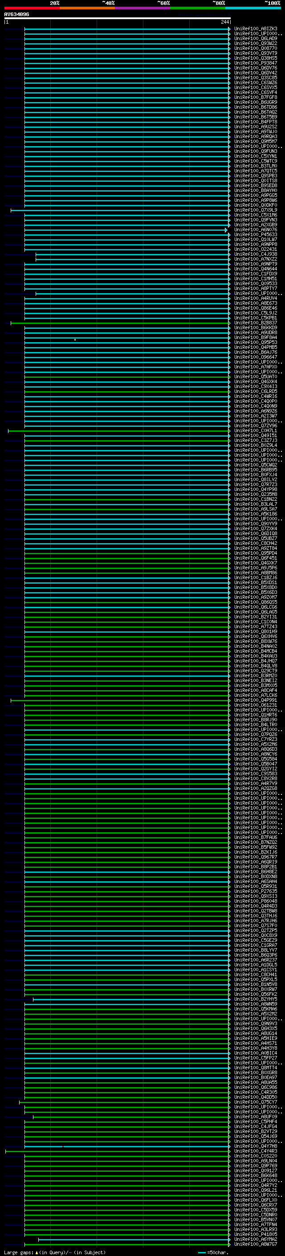Select hit label UniRef100_Q75CY7
This screenshot has width=285, height=1256.
pos(256,1102)
